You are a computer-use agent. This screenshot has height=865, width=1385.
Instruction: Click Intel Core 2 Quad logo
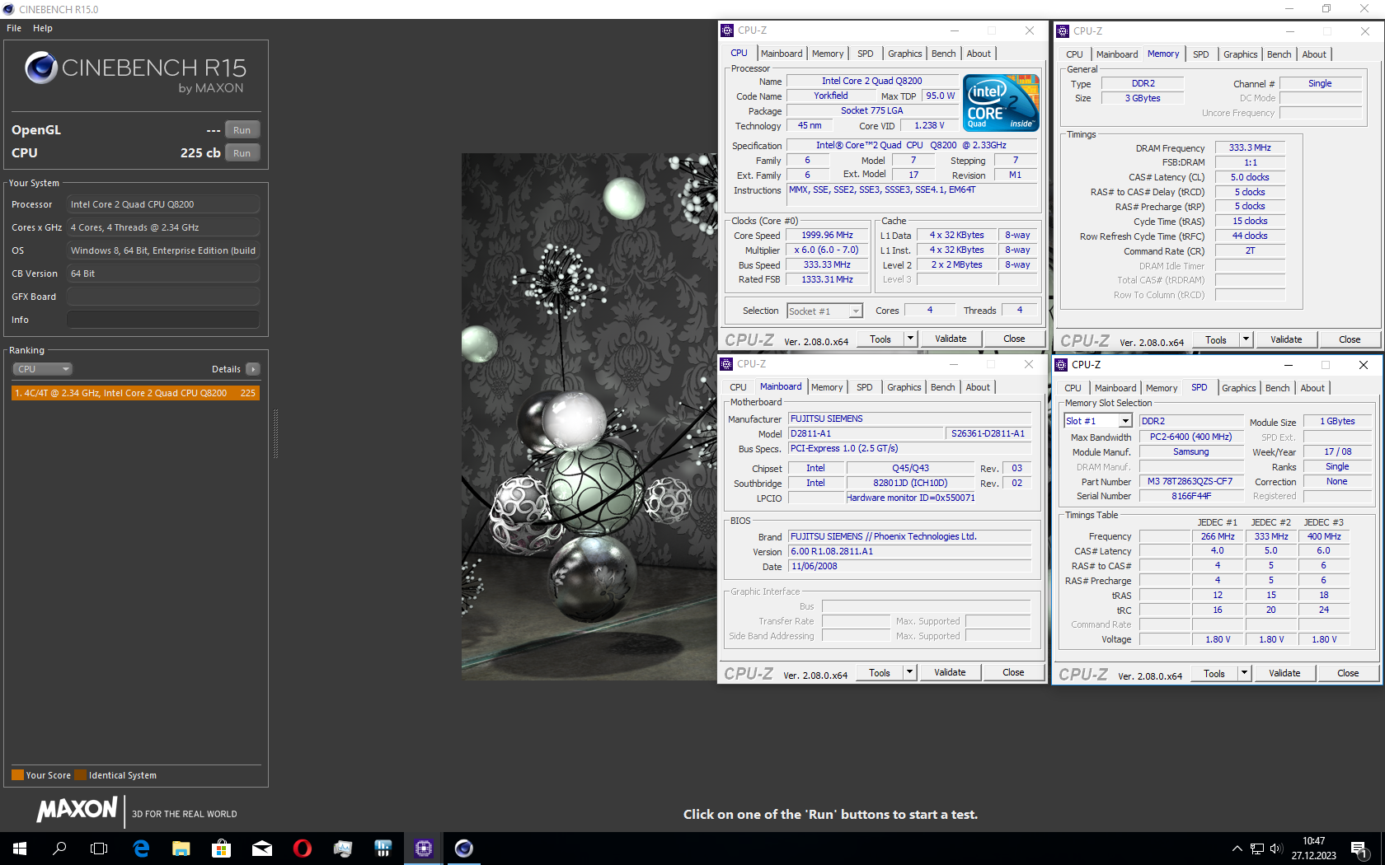1001,103
